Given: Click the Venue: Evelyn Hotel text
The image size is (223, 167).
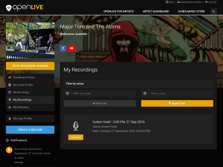Looking at the screenshot, I should click(x=105, y=127).
